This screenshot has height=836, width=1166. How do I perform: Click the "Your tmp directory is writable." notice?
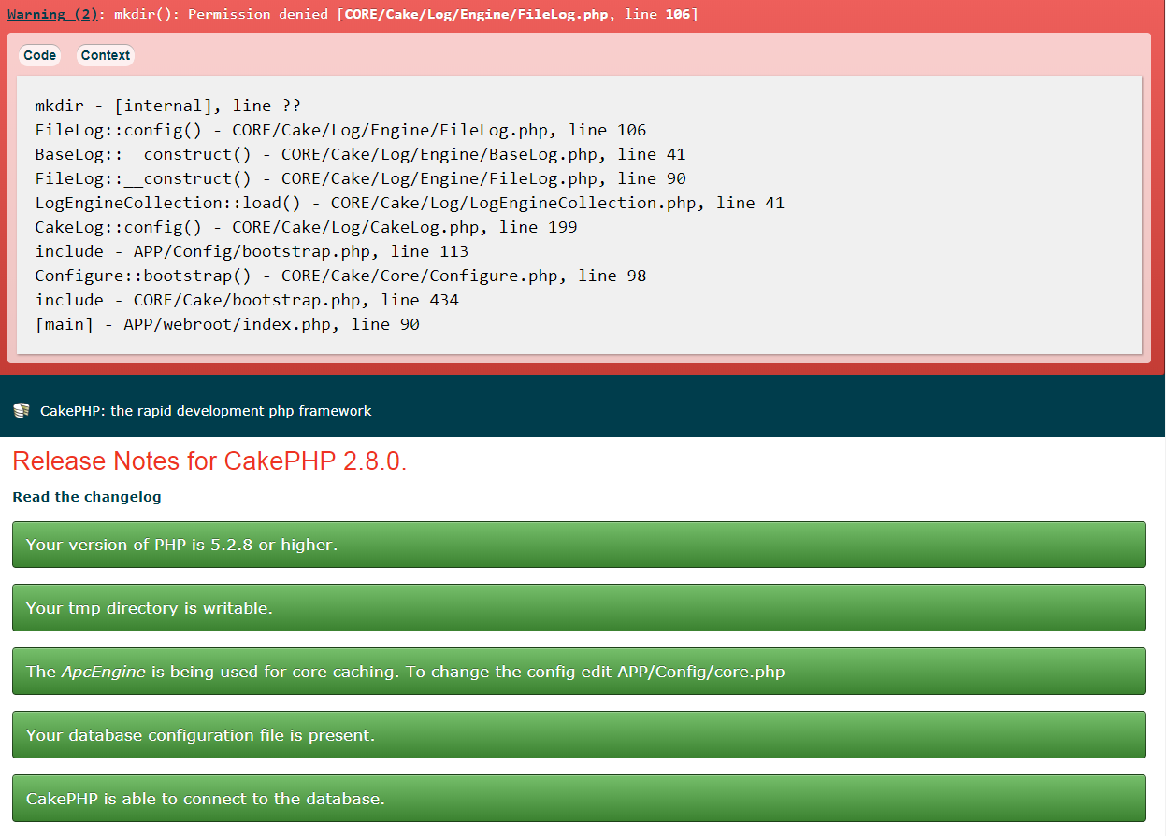[579, 608]
